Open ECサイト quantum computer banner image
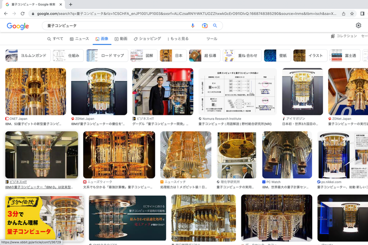 coord(127,217)
